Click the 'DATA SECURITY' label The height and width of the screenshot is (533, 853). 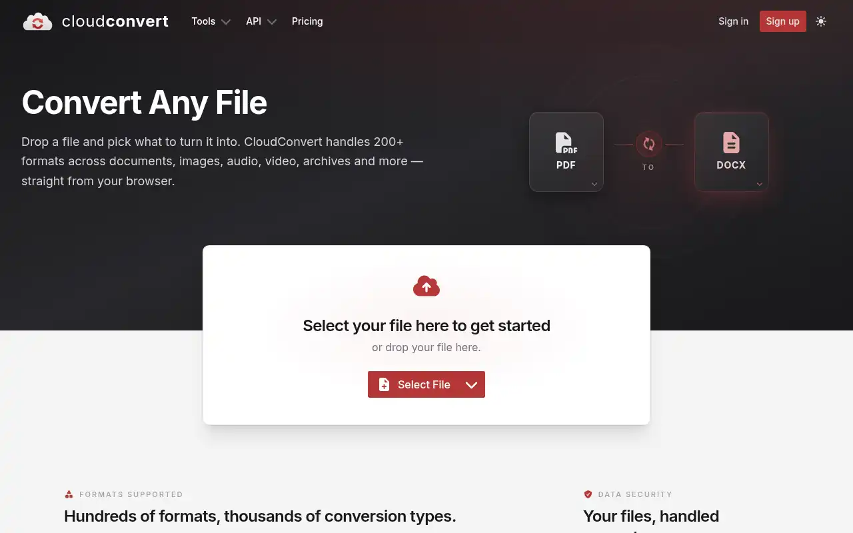coord(635,494)
